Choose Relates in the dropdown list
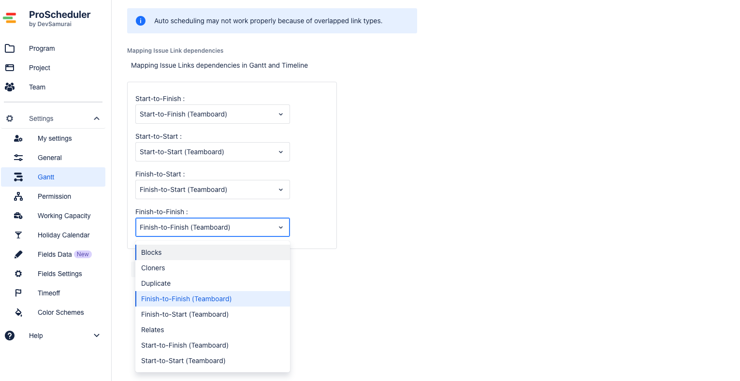Screen dimensions: 740x381 point(213,330)
